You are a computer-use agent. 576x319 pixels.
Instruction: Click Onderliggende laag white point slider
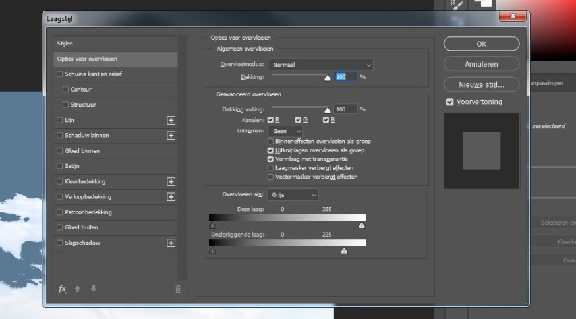click(344, 251)
